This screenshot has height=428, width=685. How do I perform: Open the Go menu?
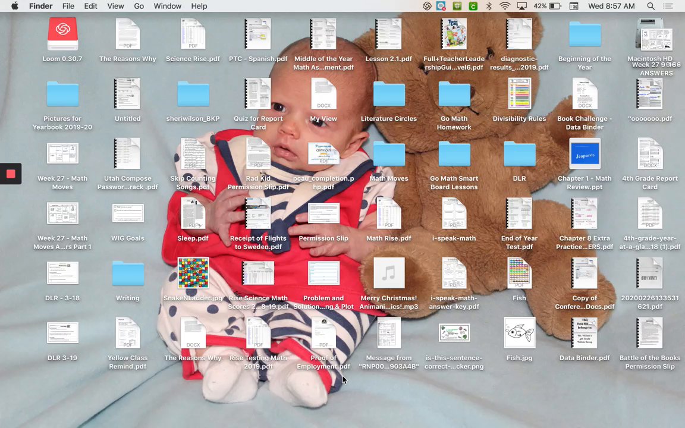(139, 6)
